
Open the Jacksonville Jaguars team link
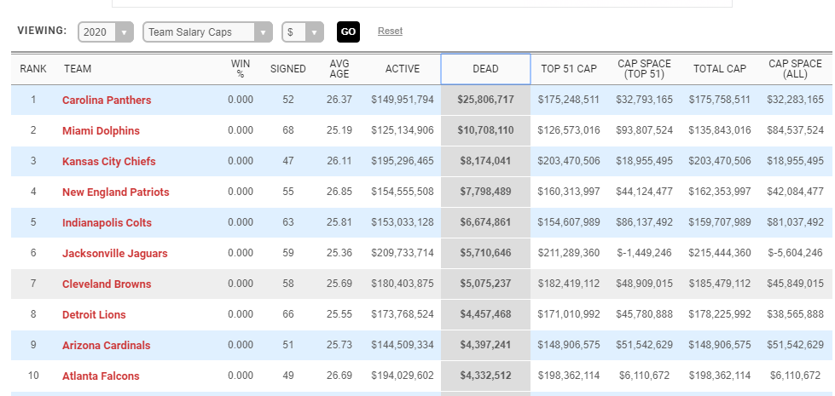pyautogui.click(x=114, y=254)
